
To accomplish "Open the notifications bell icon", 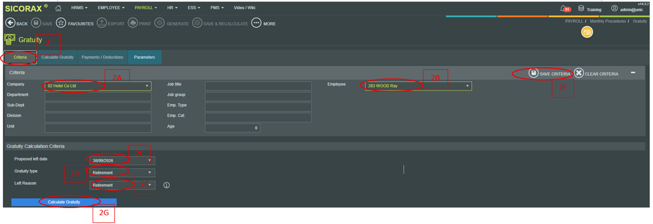I will click(563, 8).
